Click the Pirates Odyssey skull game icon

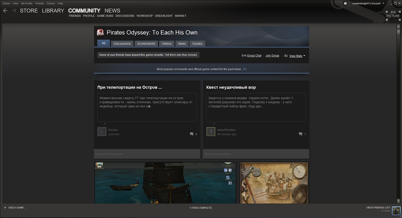pos(100,33)
